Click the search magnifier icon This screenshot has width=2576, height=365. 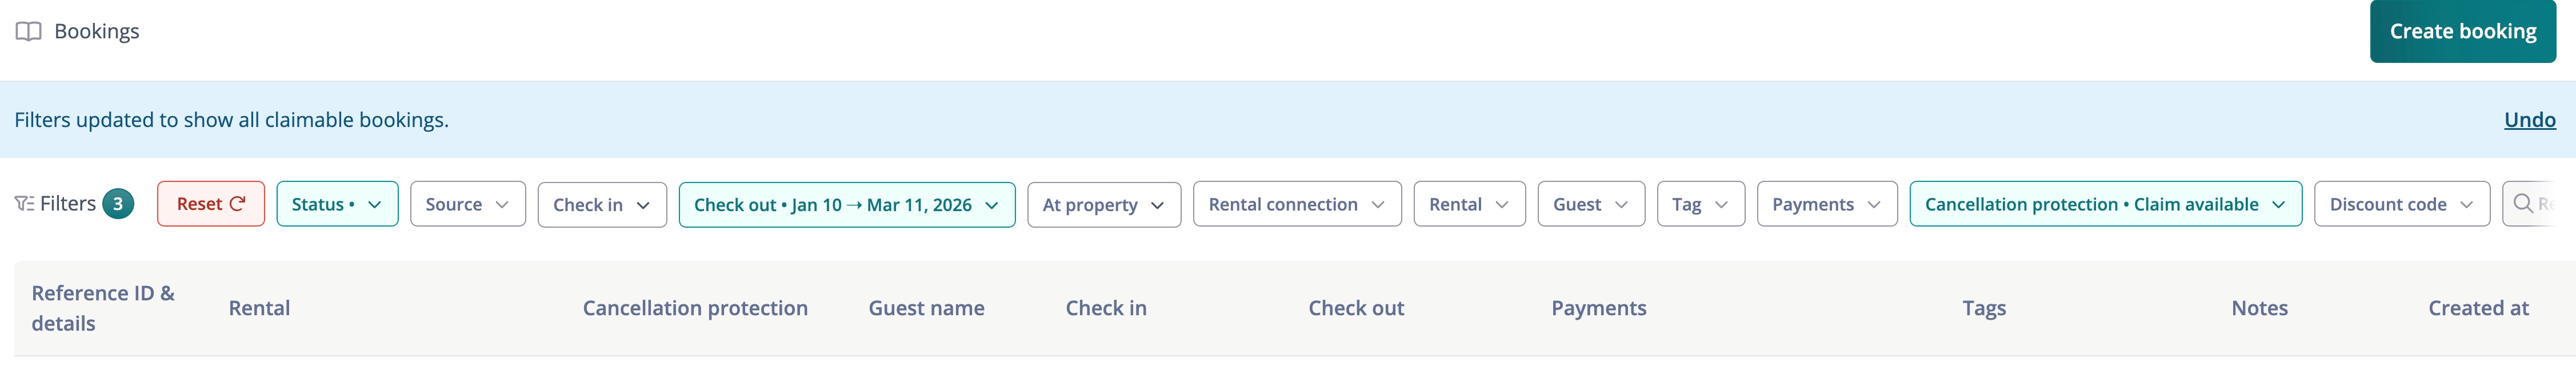tap(2523, 204)
